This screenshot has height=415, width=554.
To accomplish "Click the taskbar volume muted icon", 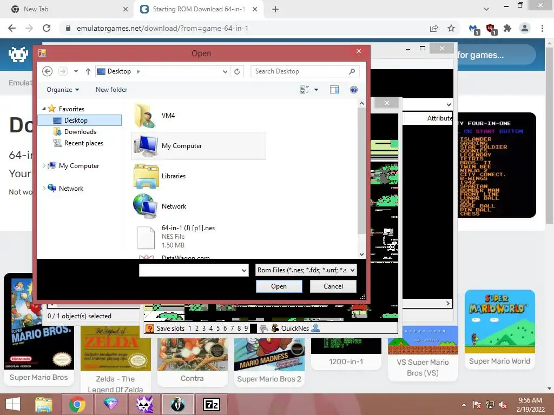I will click(503, 405).
